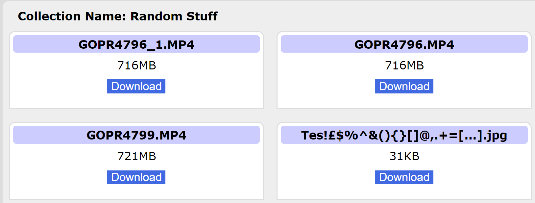Select the GOPR4796_1.MP4 file name header
The width and height of the screenshot is (535, 203).
[136, 44]
